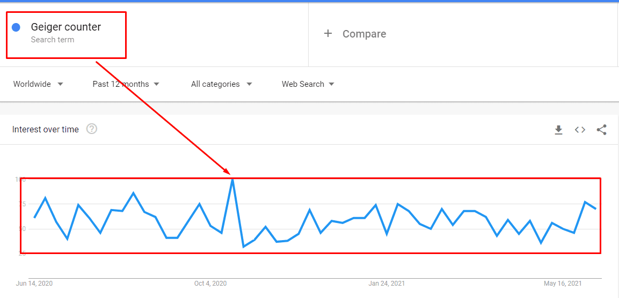Click the Jan 24, 2021 axis label
Screen dimensions: 619x298
(x=387, y=284)
